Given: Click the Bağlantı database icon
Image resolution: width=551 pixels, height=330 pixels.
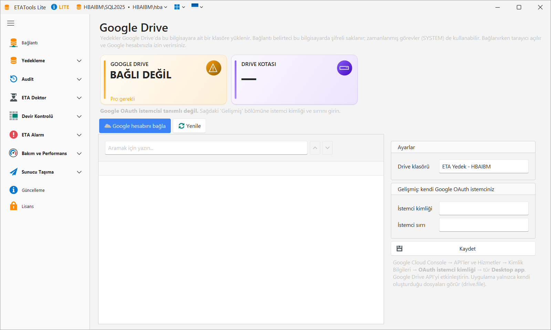Looking at the screenshot, I should 13,43.
